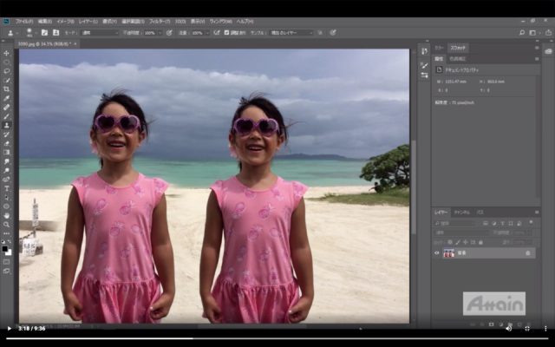The height and width of the screenshot is (347, 555).
Task: Click the background color swatch
Action: click(x=8, y=252)
